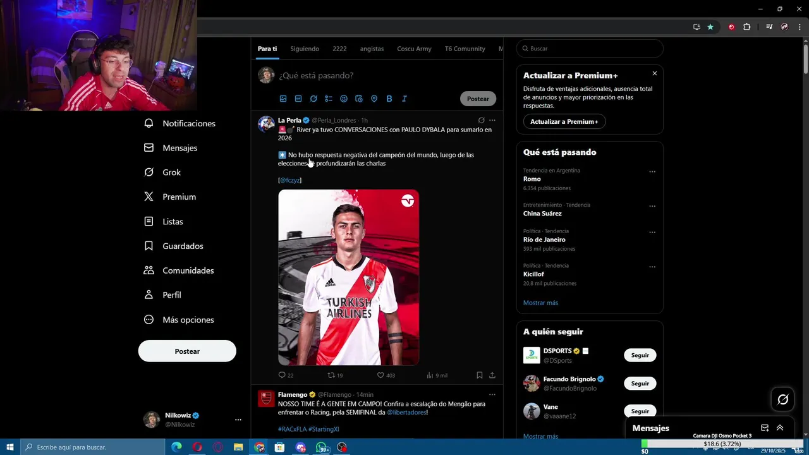
Task: Focus the ¿Qué está pasando? compose field
Action: coord(387,75)
